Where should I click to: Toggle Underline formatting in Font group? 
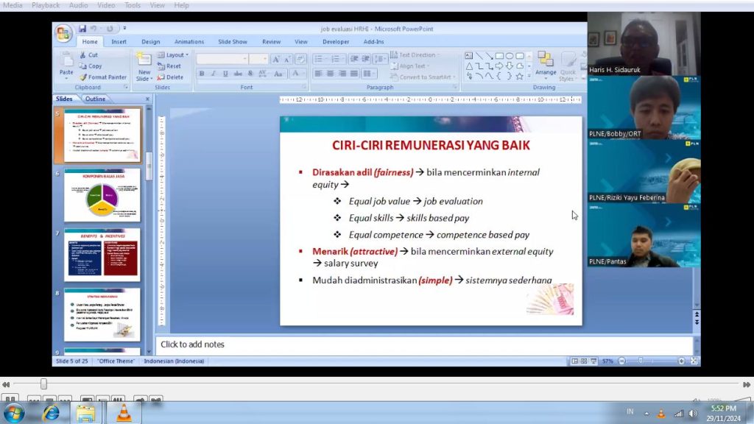225,74
